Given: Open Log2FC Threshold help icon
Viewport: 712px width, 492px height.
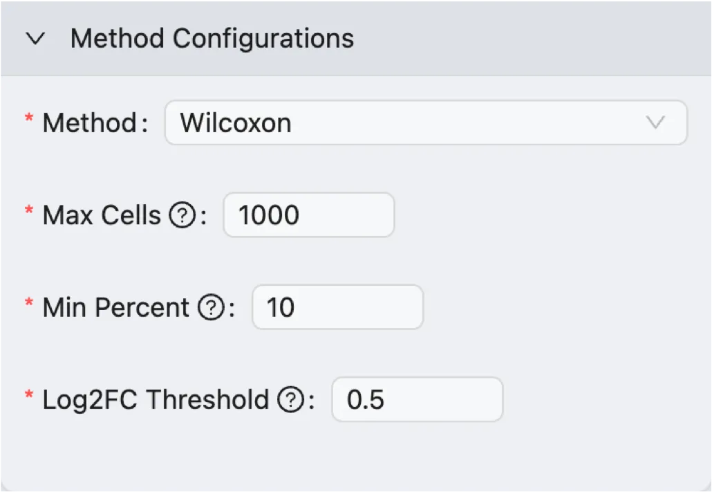Looking at the screenshot, I should tap(290, 400).
